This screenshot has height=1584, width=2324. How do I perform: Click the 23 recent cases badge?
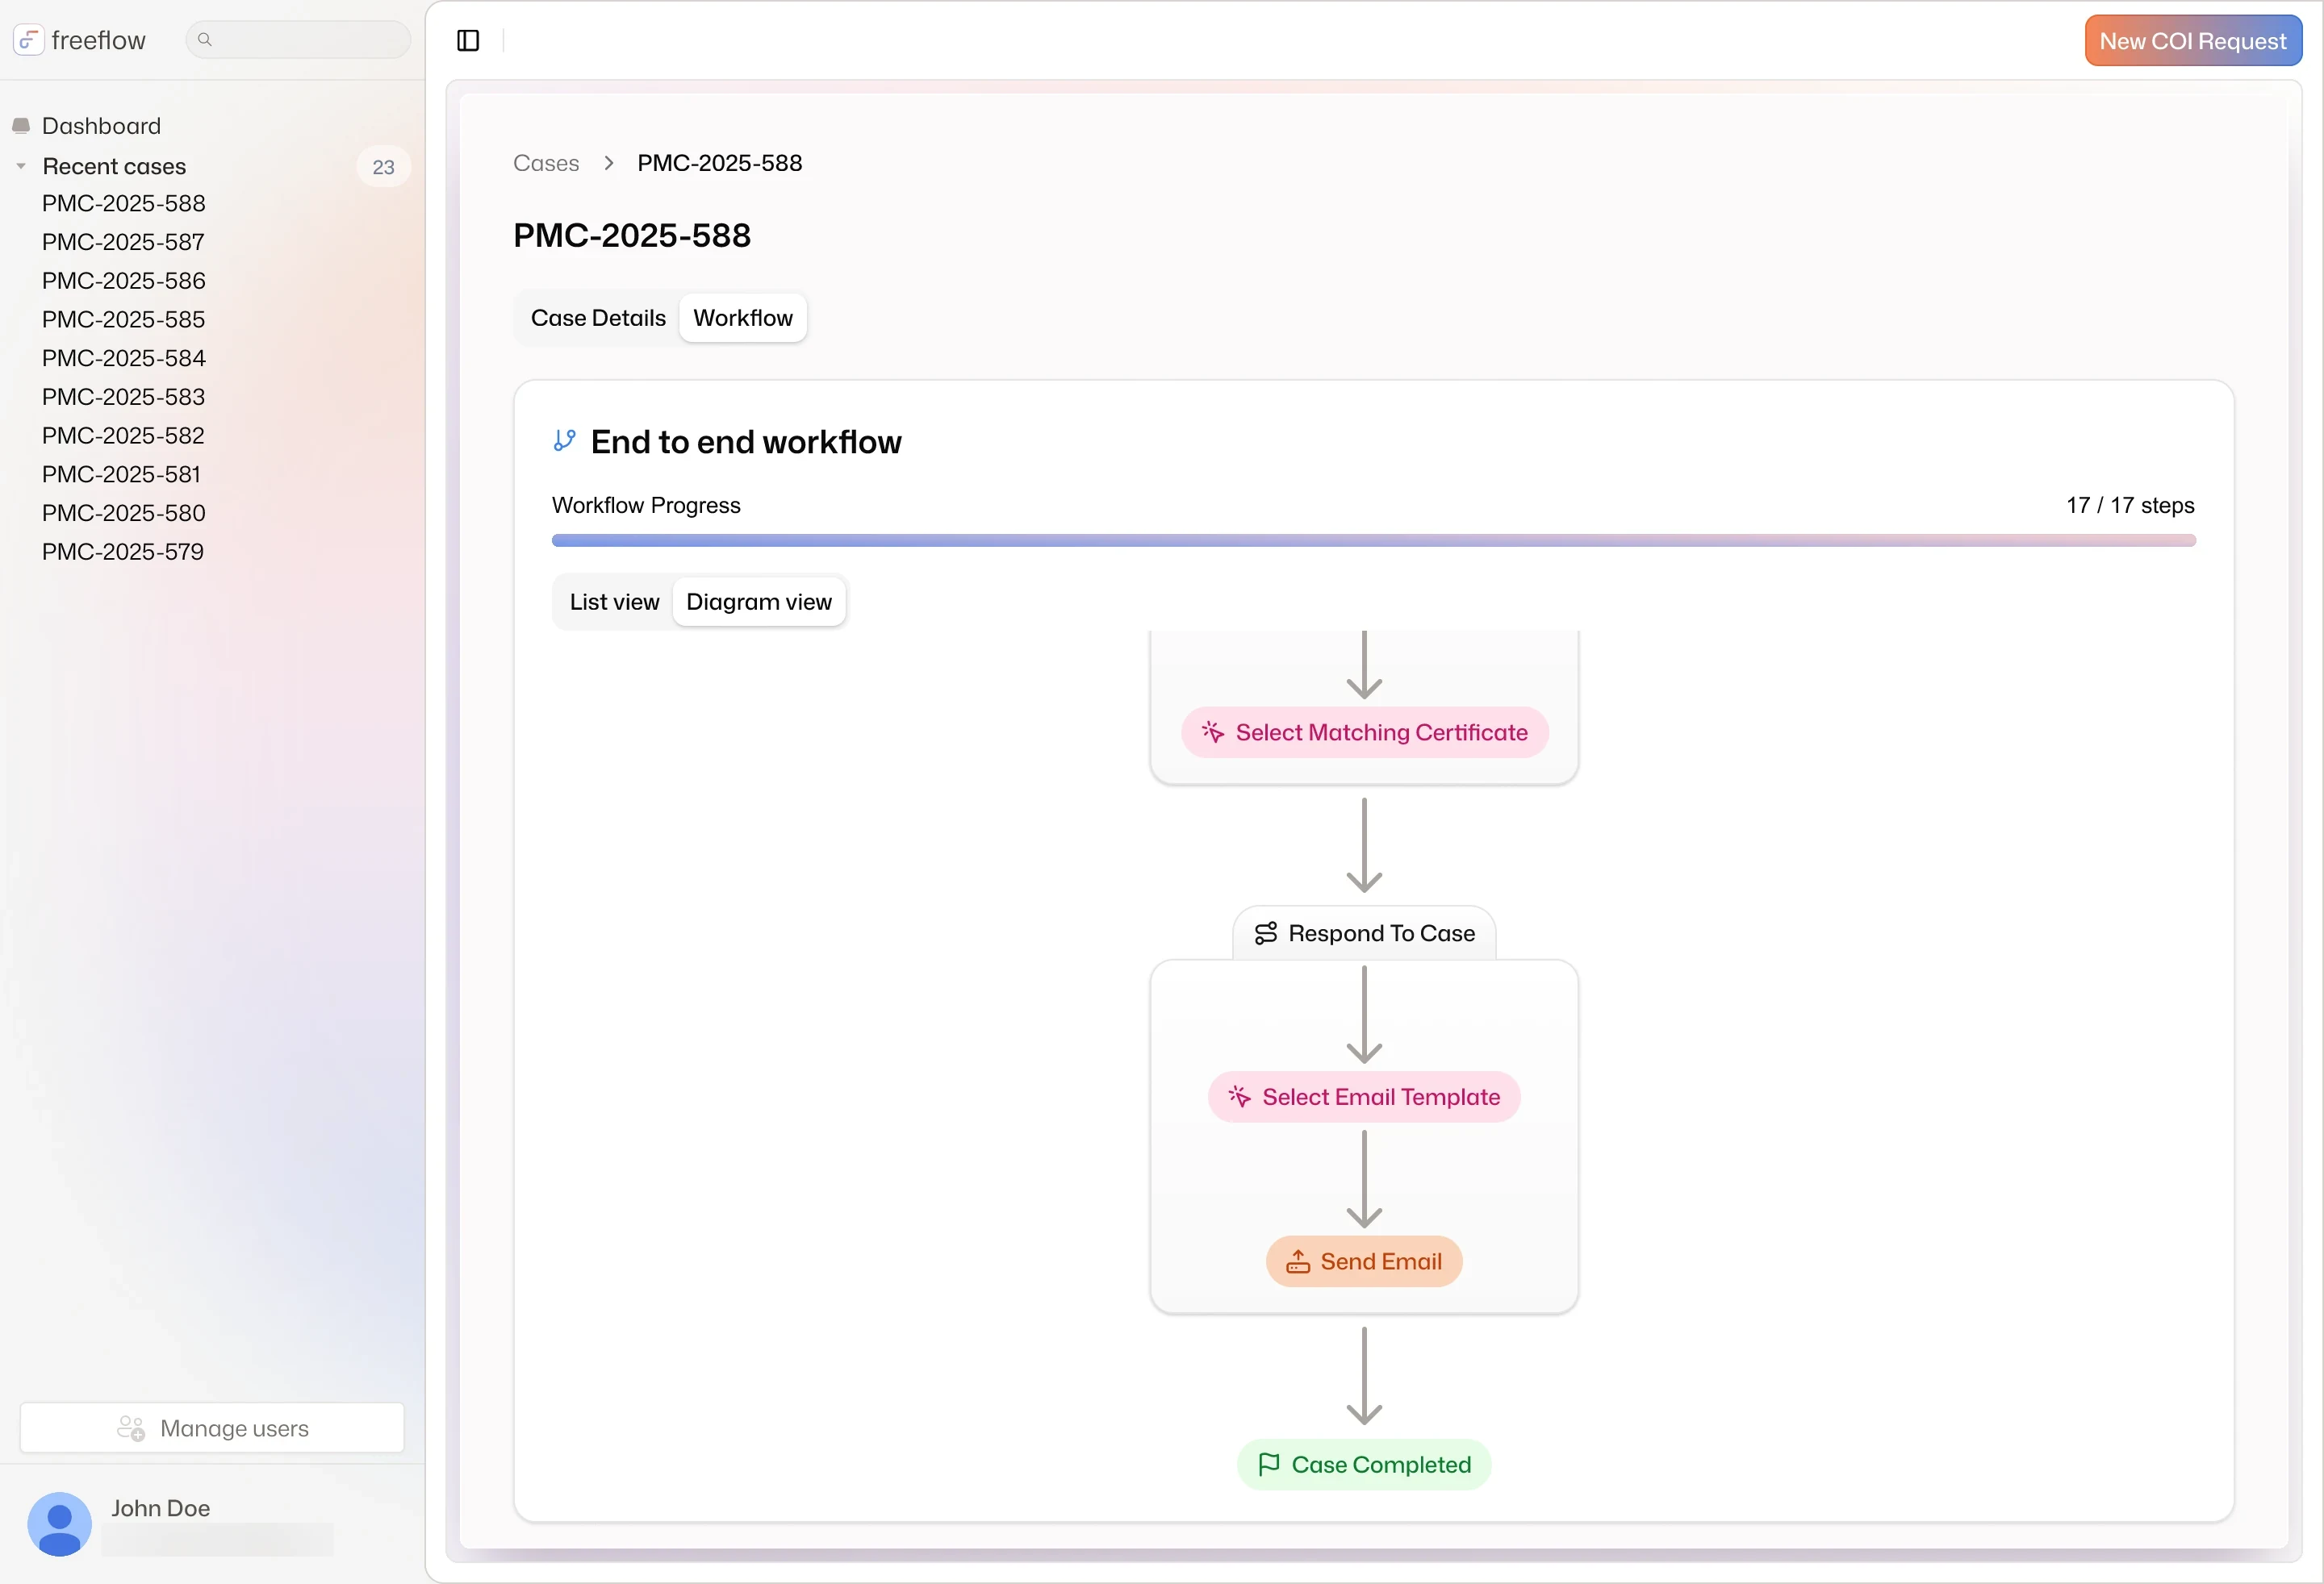[384, 167]
